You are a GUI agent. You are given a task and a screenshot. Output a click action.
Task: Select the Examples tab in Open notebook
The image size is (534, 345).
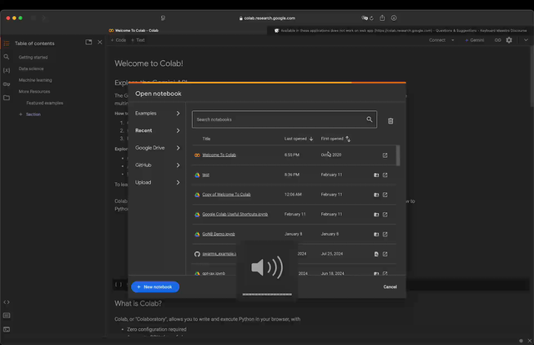tap(158, 113)
